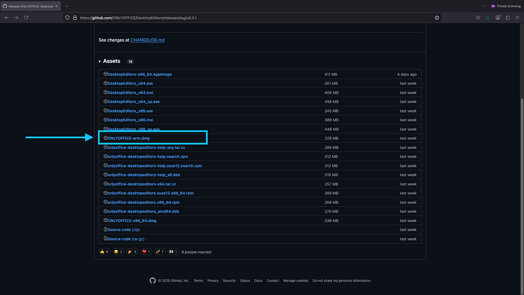Download ONLYOFFICE-arm.dmg

pyautogui.click(x=128, y=138)
